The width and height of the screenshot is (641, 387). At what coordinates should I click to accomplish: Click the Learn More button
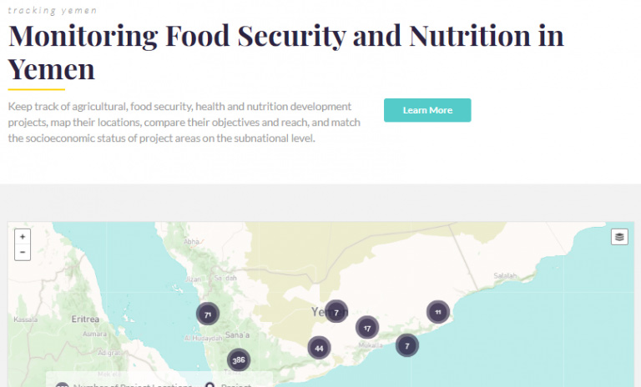[427, 110]
